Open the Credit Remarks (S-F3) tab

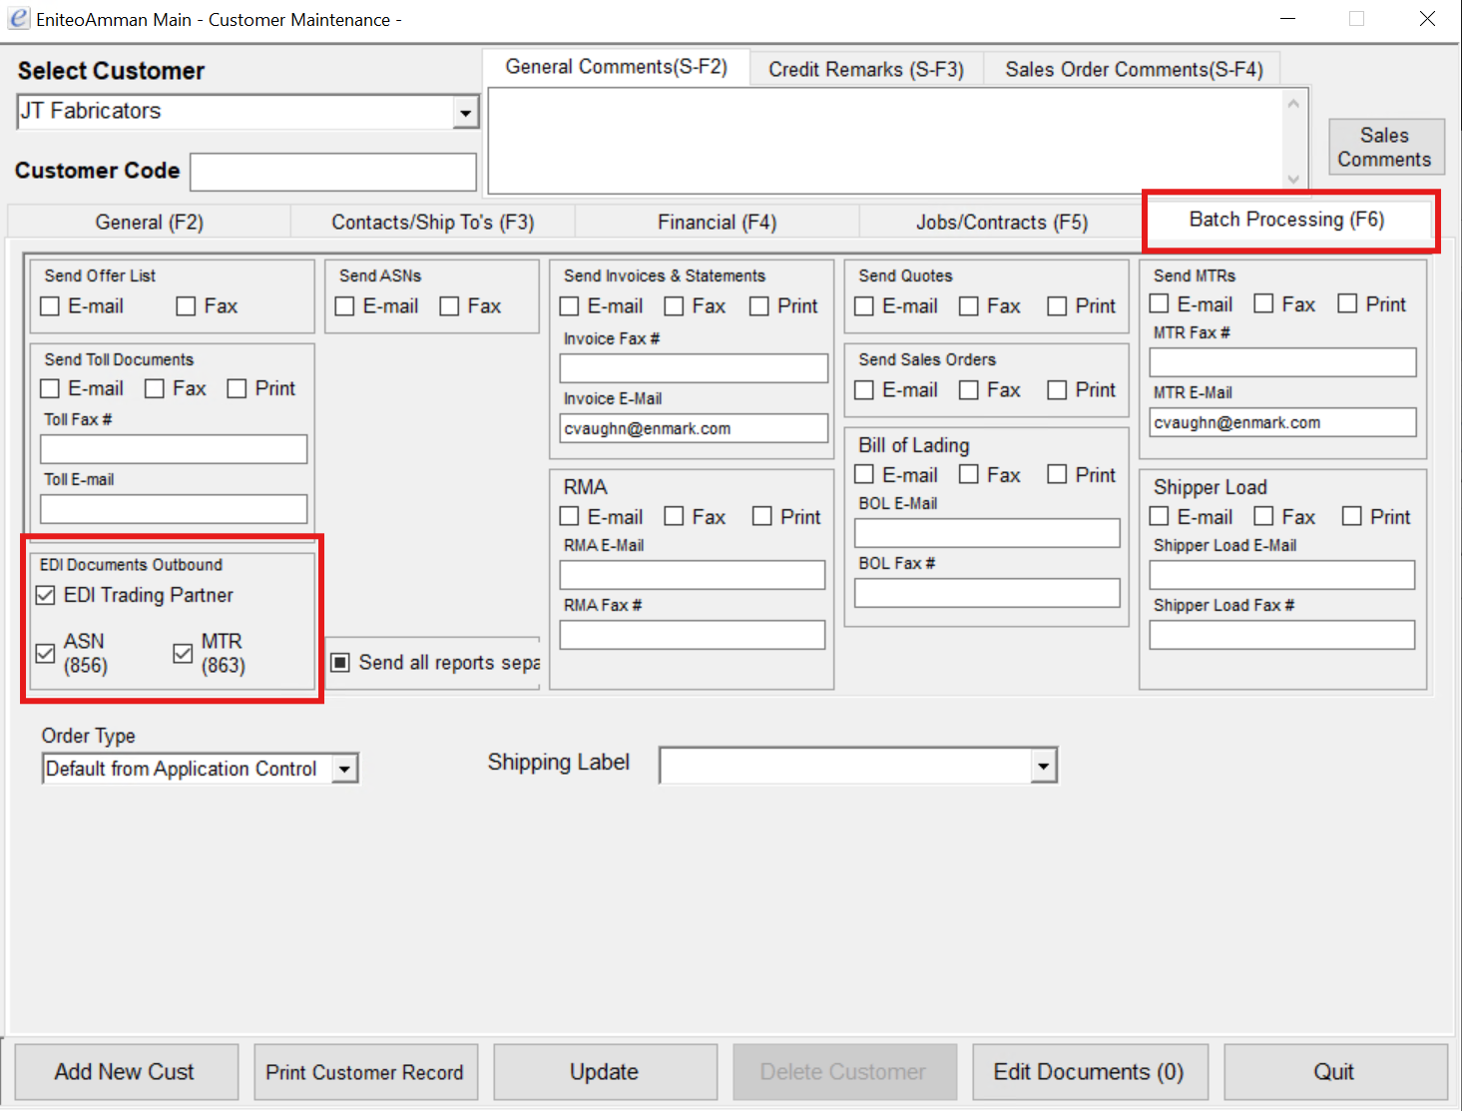click(866, 69)
